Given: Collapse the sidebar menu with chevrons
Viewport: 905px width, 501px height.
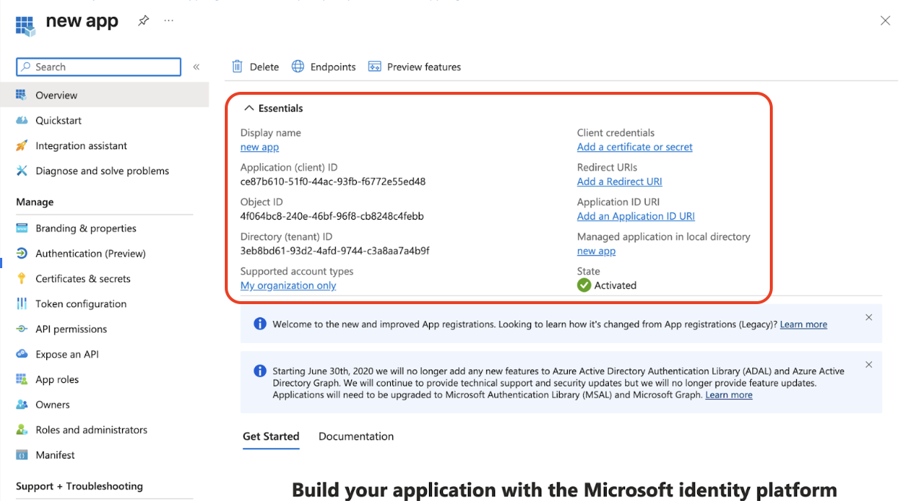Looking at the screenshot, I should 196,67.
